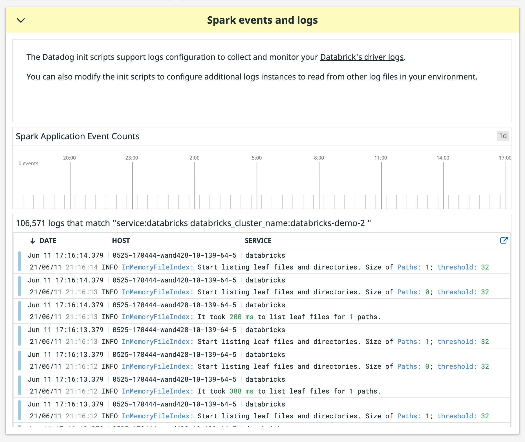The height and width of the screenshot is (442, 525).
Task: Click the HOST column header
Action: click(121, 240)
